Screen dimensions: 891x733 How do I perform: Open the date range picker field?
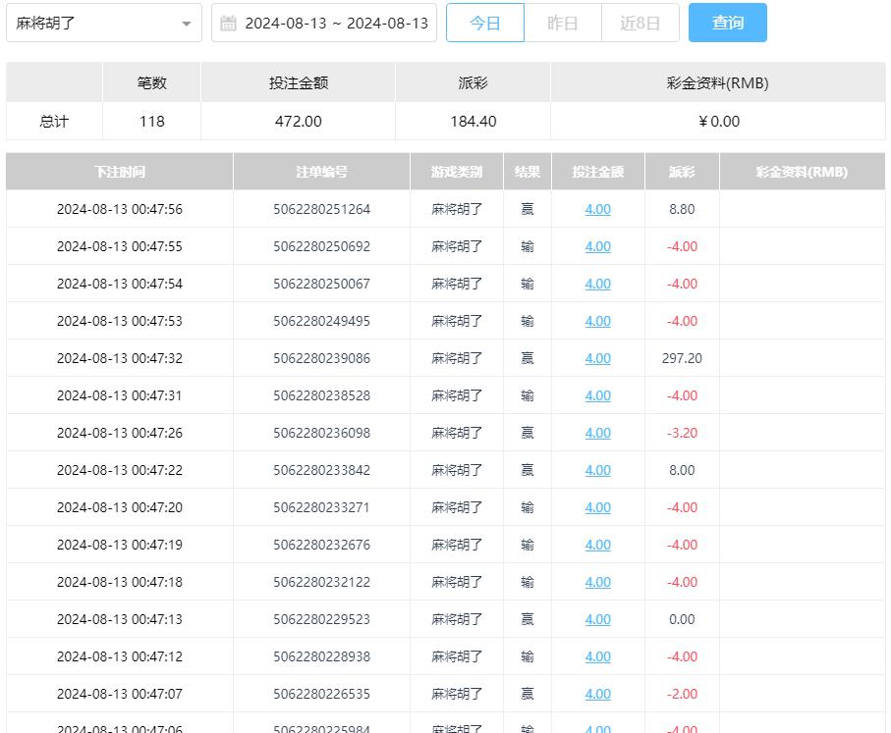(x=335, y=23)
